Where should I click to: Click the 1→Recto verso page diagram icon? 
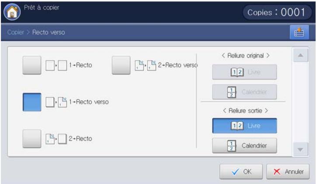[x=56, y=102]
